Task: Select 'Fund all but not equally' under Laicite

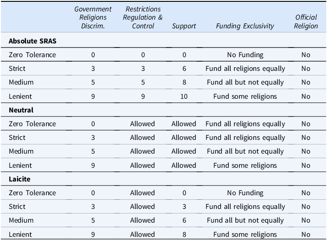Action: coord(245,220)
